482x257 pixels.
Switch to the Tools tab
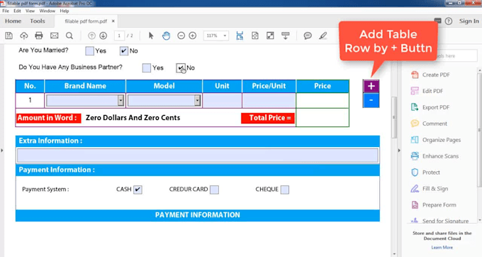38,21
